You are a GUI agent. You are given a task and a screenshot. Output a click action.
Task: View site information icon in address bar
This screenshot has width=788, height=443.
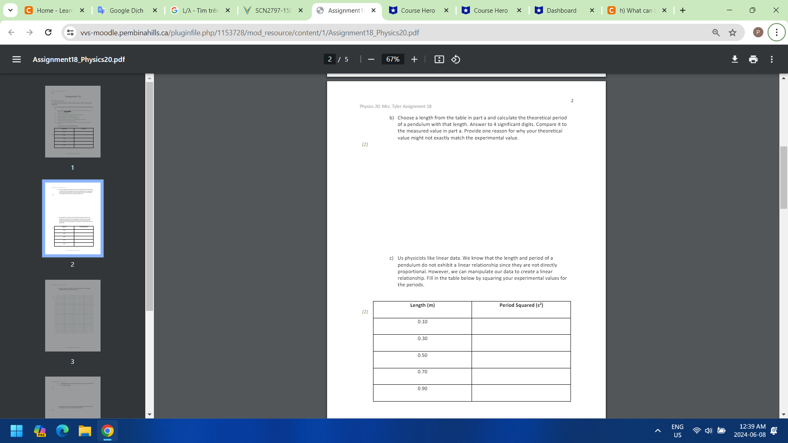tap(71, 32)
